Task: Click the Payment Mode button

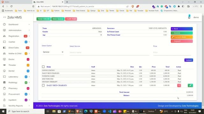Action: click(182, 37)
